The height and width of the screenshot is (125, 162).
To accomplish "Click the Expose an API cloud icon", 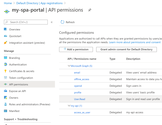I will pos(6,91).
